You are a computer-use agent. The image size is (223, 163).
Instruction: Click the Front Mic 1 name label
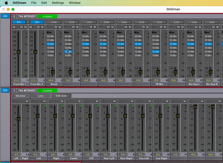pyautogui.click(x=20, y=84)
